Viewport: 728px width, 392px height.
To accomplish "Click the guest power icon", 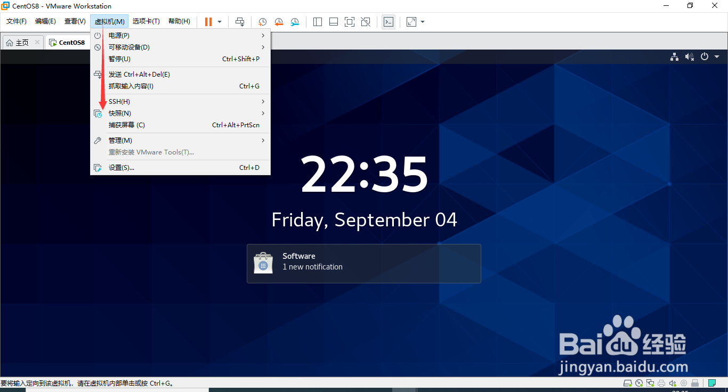I will tap(705, 56).
